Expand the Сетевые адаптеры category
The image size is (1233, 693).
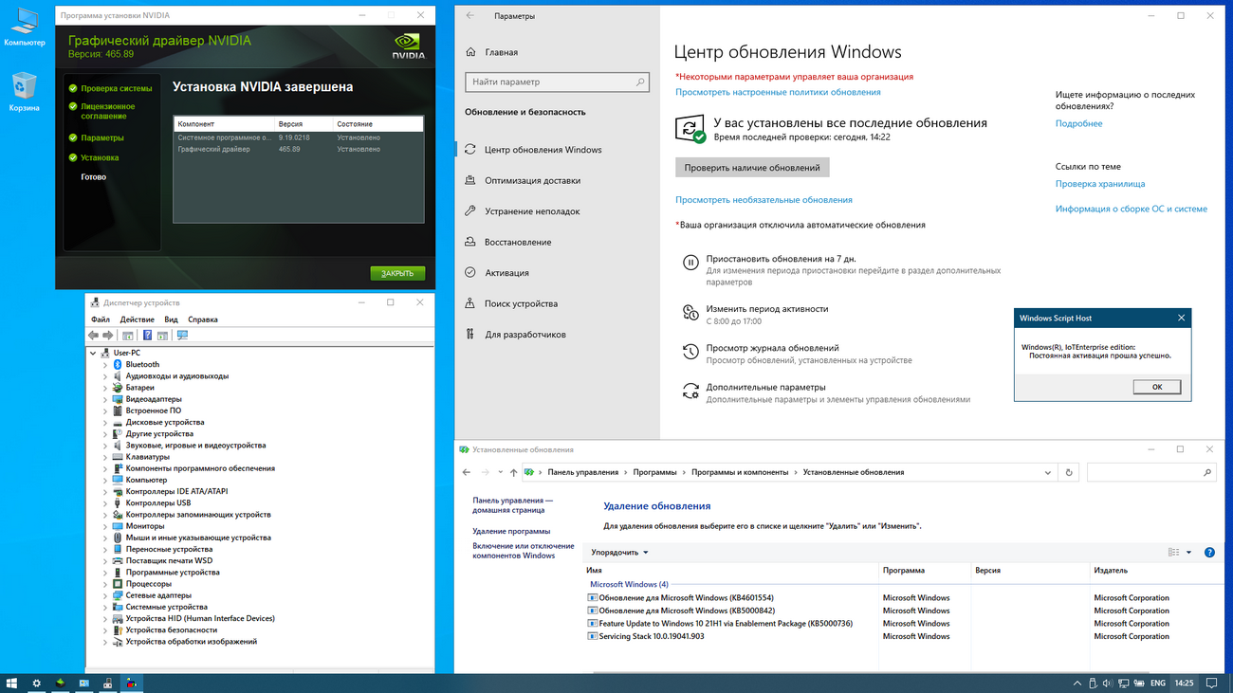pos(105,595)
